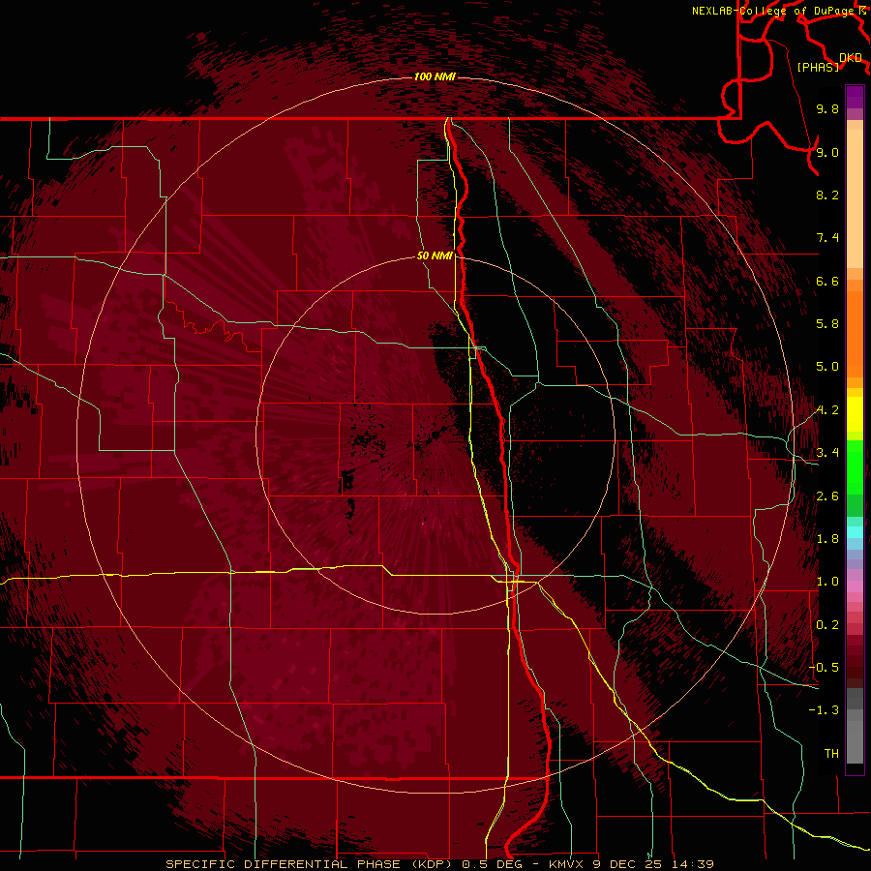This screenshot has height=871, width=871.
Task: Click the 1.0 value on the color scale
Action: [x=827, y=582]
